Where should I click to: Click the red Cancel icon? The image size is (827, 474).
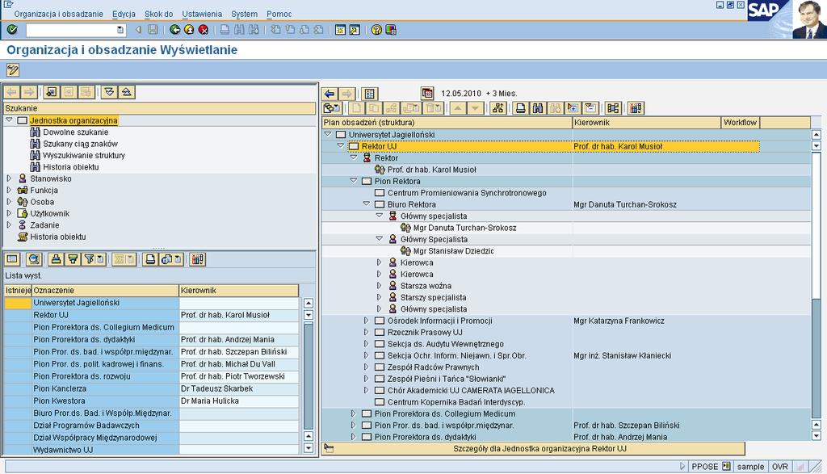(x=204, y=30)
